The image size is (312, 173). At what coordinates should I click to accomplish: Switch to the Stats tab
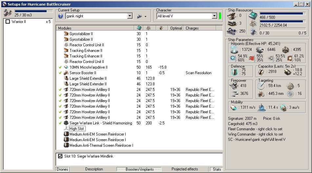(217, 169)
